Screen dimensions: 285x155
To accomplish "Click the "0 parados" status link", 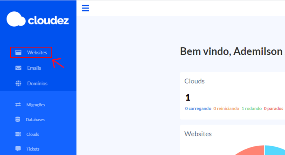I will click(274, 109).
